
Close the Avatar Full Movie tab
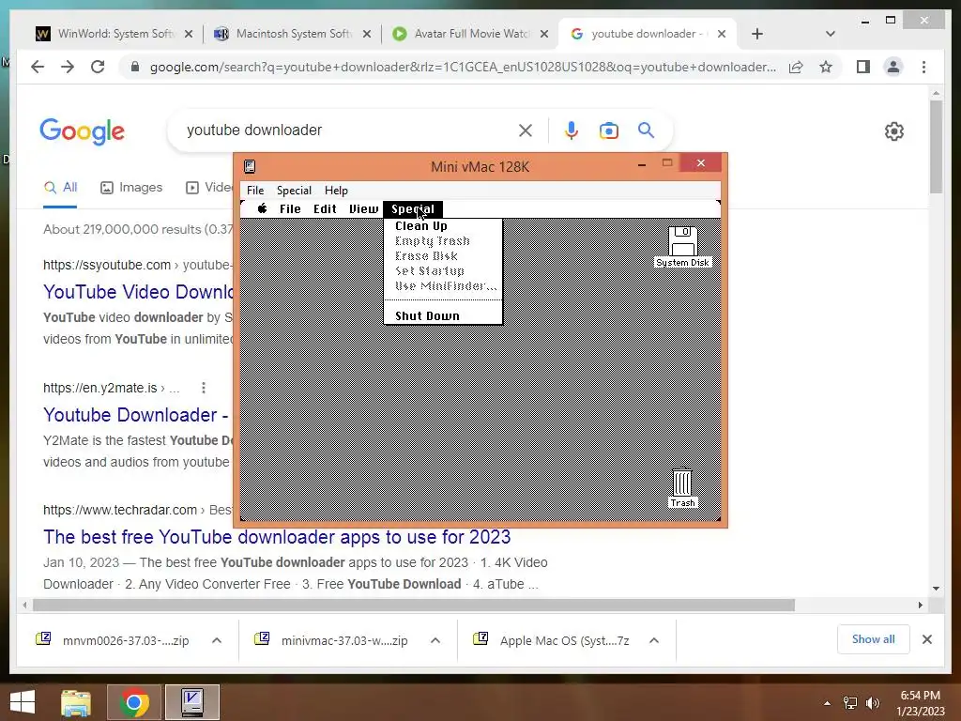click(543, 34)
